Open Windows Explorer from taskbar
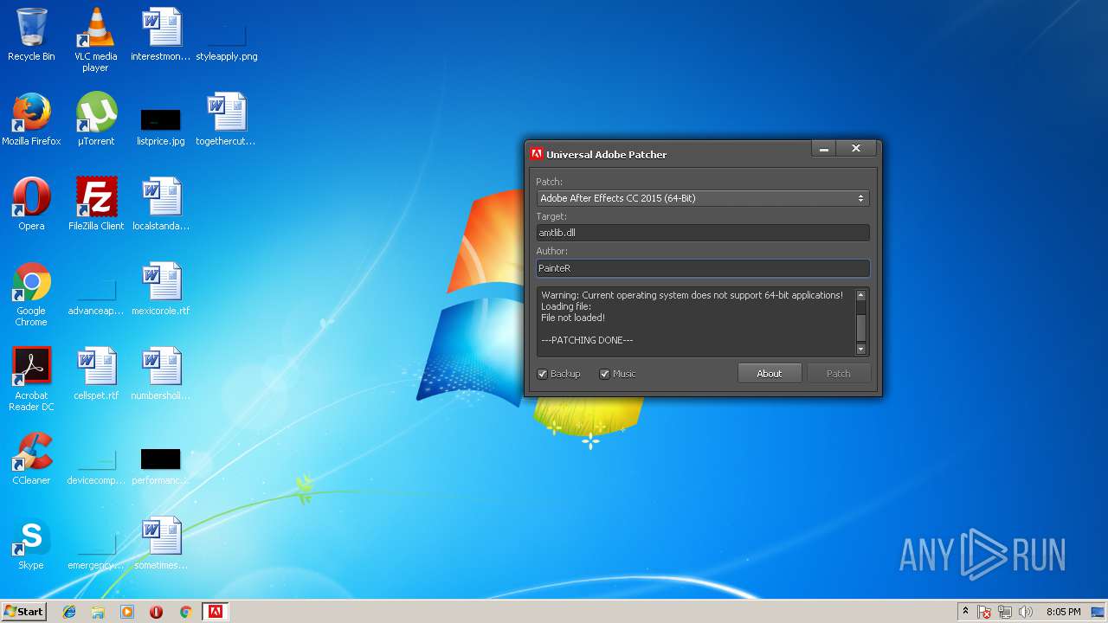 98,612
